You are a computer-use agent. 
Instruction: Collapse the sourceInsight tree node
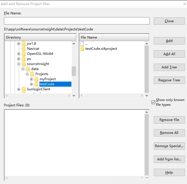pyautogui.click(x=19, y=64)
